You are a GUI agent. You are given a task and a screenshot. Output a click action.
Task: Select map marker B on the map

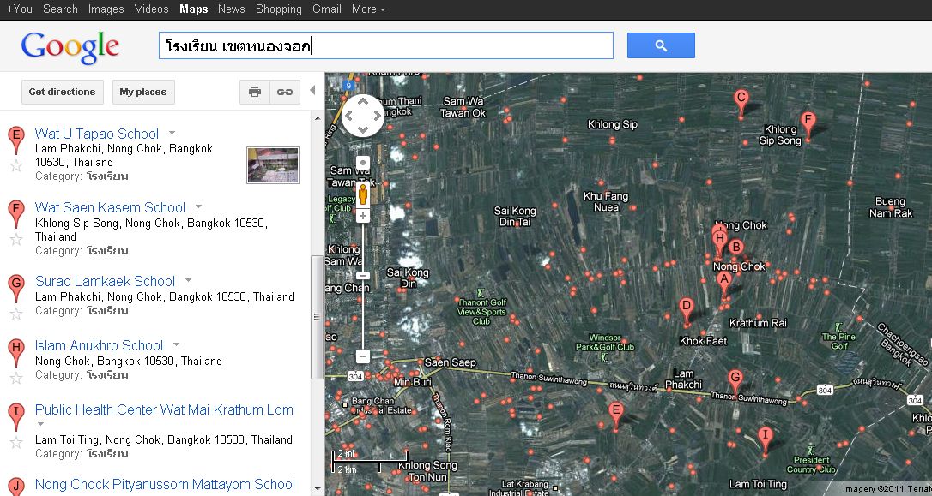[735, 247]
